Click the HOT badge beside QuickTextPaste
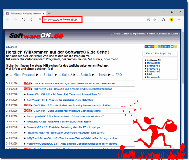The image size is (189, 160). pyautogui.click(x=27, y=83)
